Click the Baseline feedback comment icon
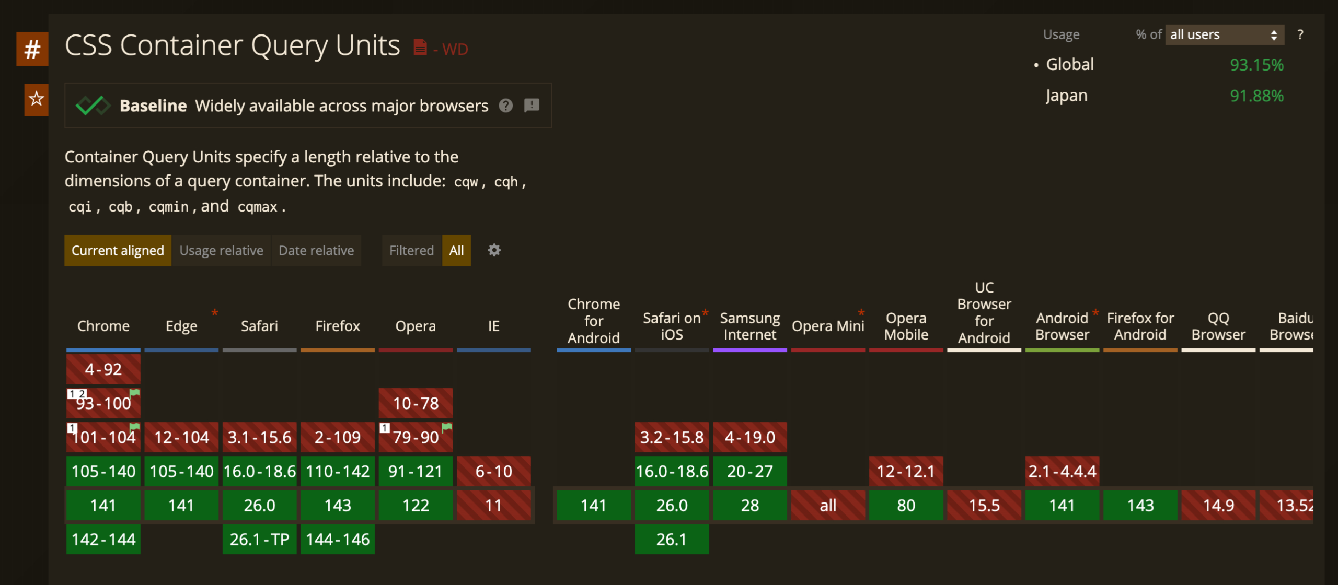The height and width of the screenshot is (585, 1338). (532, 106)
